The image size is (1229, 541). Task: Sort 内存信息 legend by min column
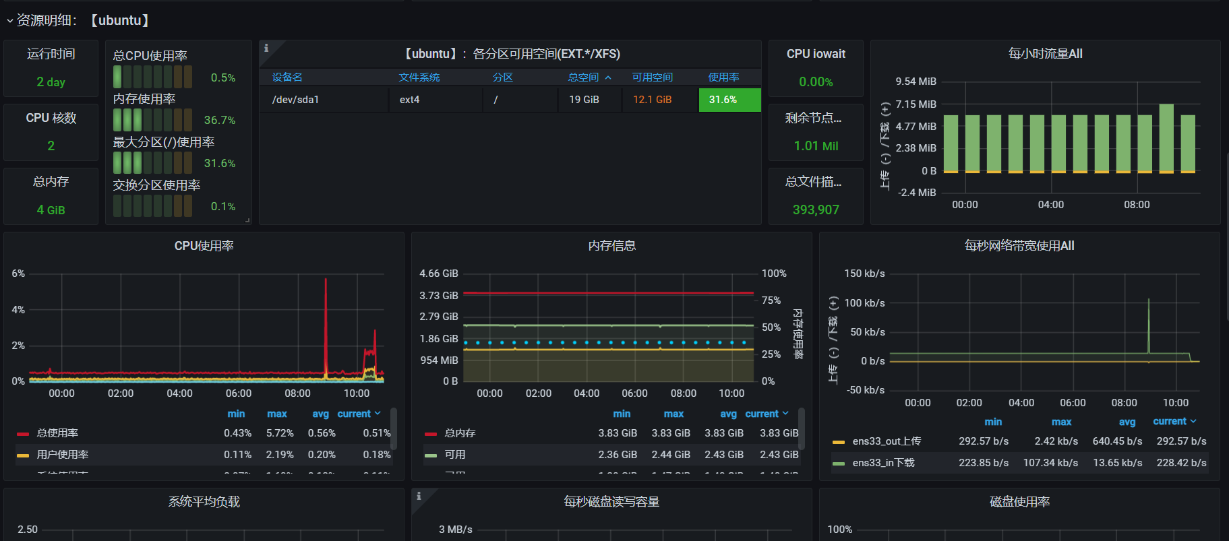click(x=622, y=414)
